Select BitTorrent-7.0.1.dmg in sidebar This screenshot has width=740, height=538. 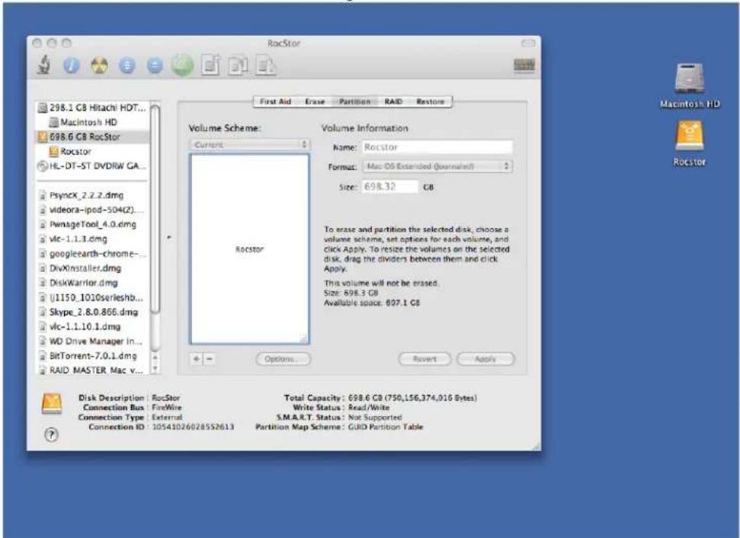tap(92, 356)
